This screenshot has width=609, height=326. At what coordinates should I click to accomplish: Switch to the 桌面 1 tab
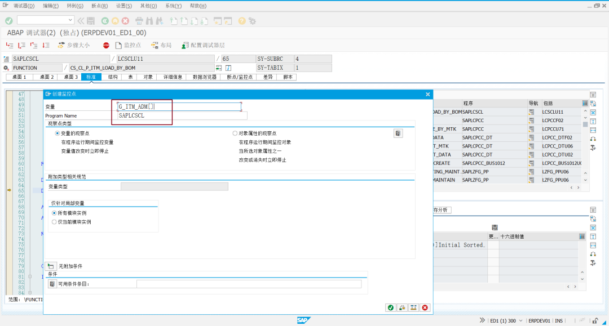(19, 77)
